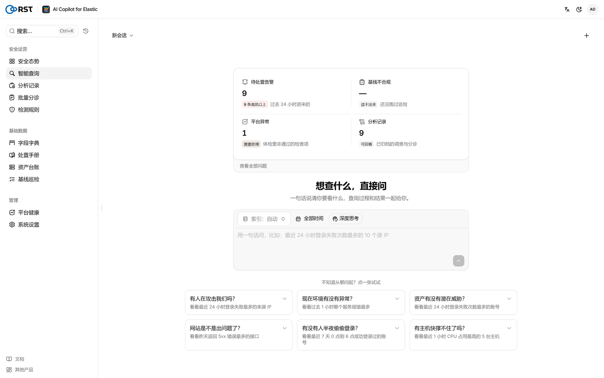604x378 pixels.
Task: Open 检测规则 sidebar item
Action: (x=49, y=110)
